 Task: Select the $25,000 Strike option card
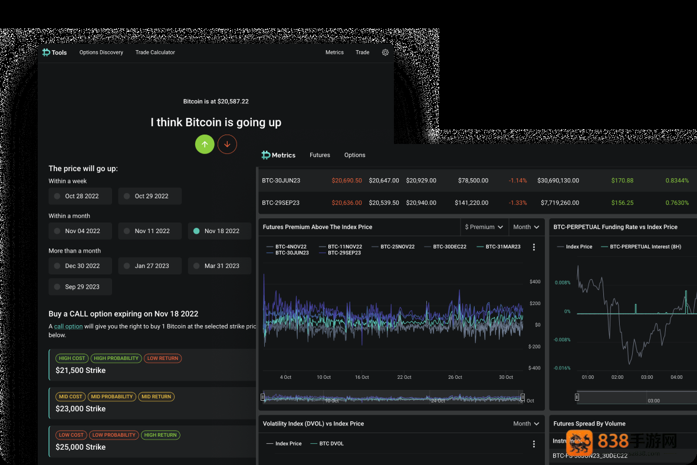tap(153, 441)
